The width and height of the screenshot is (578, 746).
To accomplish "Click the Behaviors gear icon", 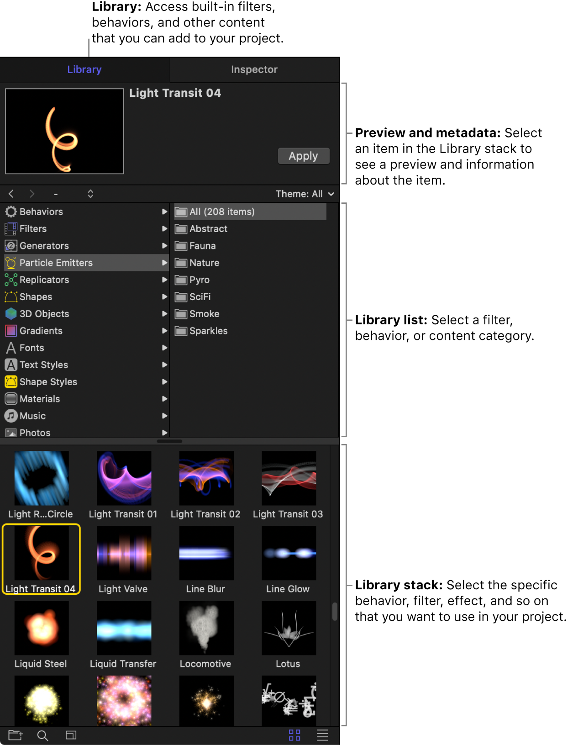I will pos(11,212).
